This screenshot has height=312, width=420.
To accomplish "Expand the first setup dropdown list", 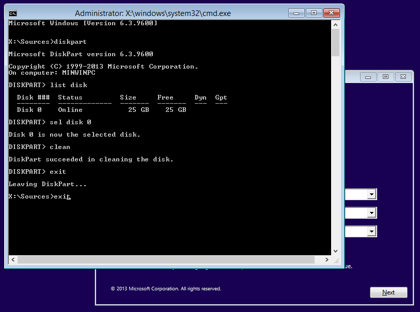I will tap(371, 194).
